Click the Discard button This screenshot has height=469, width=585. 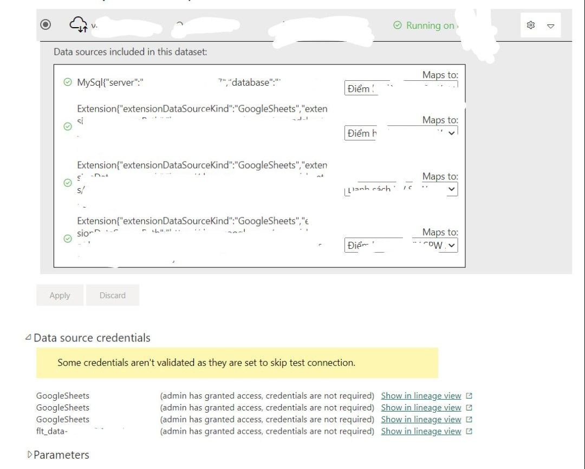(x=112, y=295)
